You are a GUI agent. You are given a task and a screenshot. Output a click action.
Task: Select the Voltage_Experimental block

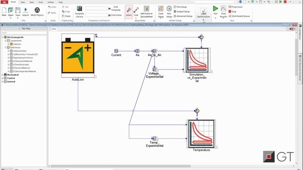155,69
